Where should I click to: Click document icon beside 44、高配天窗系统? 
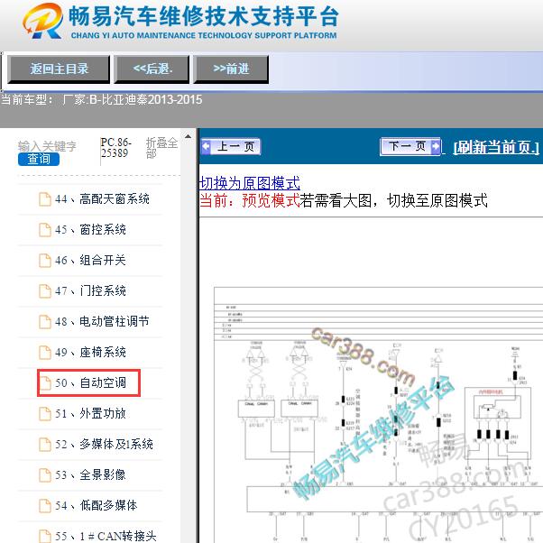pos(45,199)
